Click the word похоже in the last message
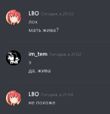The image size is (110, 114). tap(46, 103)
